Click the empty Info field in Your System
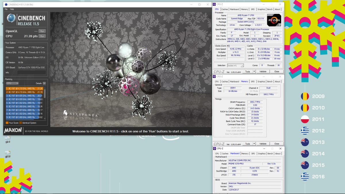The image size is (345, 194). (x=32, y=72)
